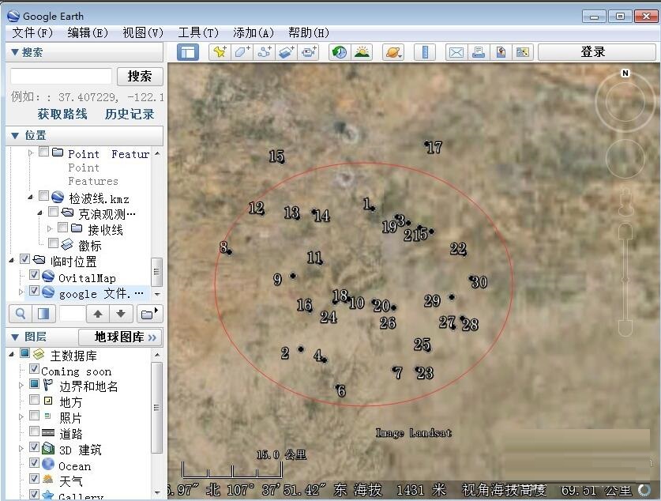The height and width of the screenshot is (501, 661).
Task: Start recording a tour
Action: click(x=309, y=51)
